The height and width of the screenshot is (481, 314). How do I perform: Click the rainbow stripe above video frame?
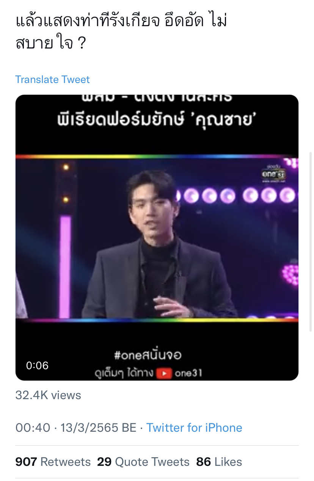[x=157, y=157]
